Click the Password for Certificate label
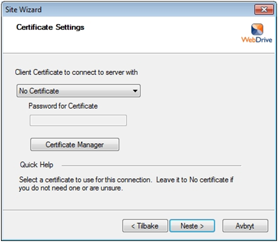 tap(63, 106)
